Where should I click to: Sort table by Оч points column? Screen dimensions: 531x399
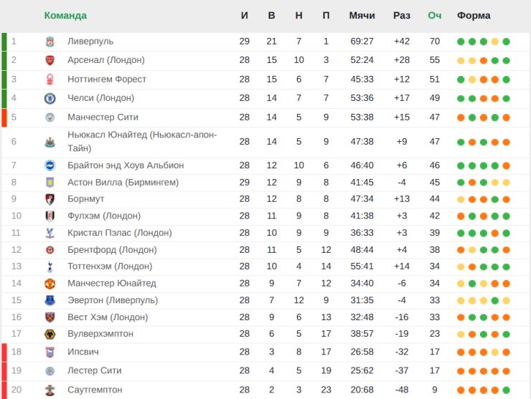tap(434, 16)
